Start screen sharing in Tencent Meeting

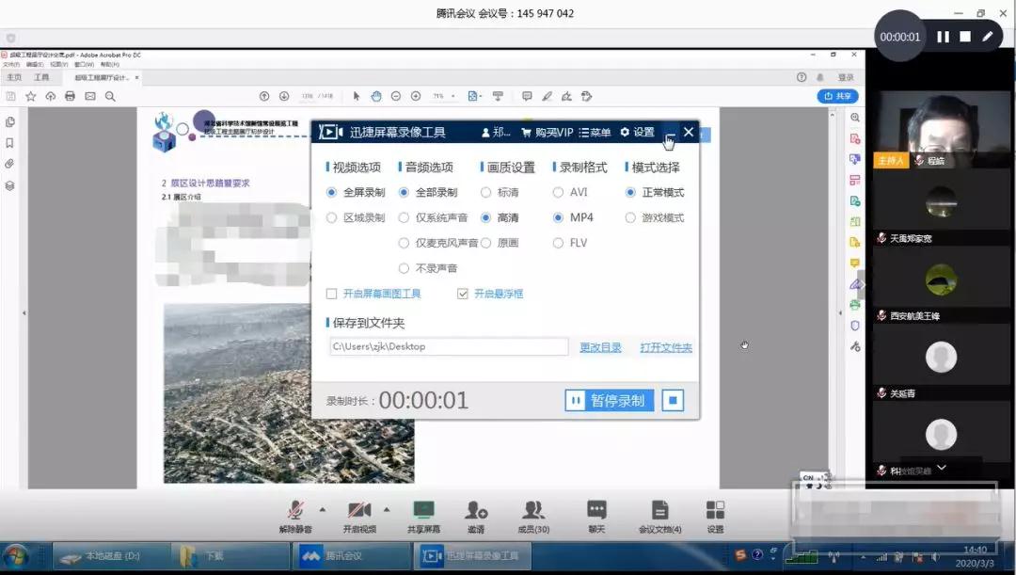point(423,517)
